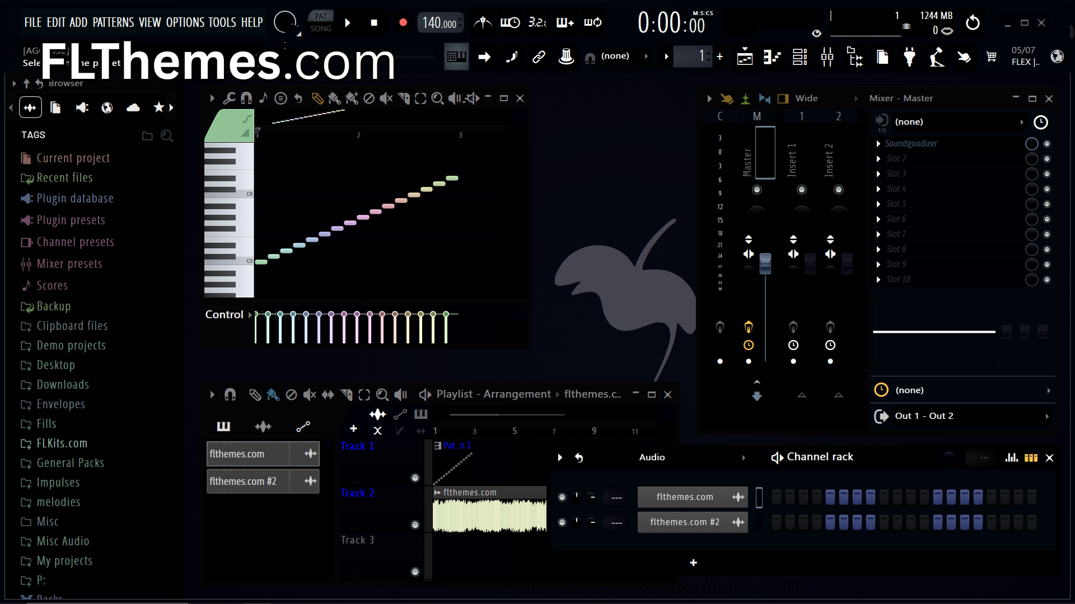Toggle the 3-2-1 countdown before recording
The width and height of the screenshot is (1075, 604).
537,22
